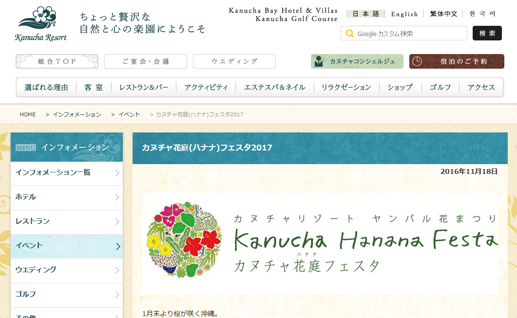This screenshot has height=318, width=517.
Task: Open ゴルフ main menu item
Action: [x=440, y=87]
